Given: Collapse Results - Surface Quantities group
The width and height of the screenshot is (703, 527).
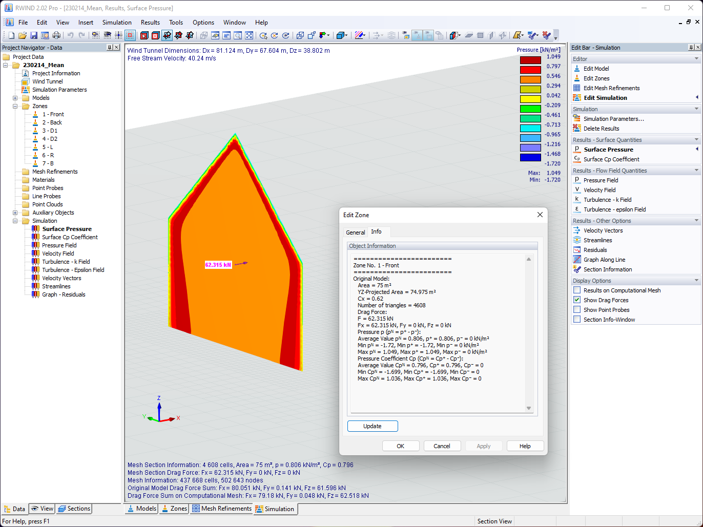Looking at the screenshot, I should 696,140.
